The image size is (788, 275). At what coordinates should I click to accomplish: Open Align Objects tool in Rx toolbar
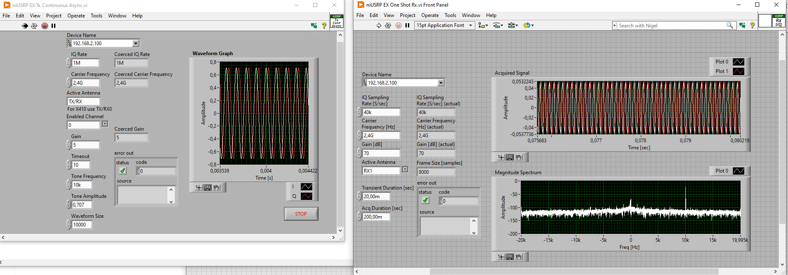point(483,25)
